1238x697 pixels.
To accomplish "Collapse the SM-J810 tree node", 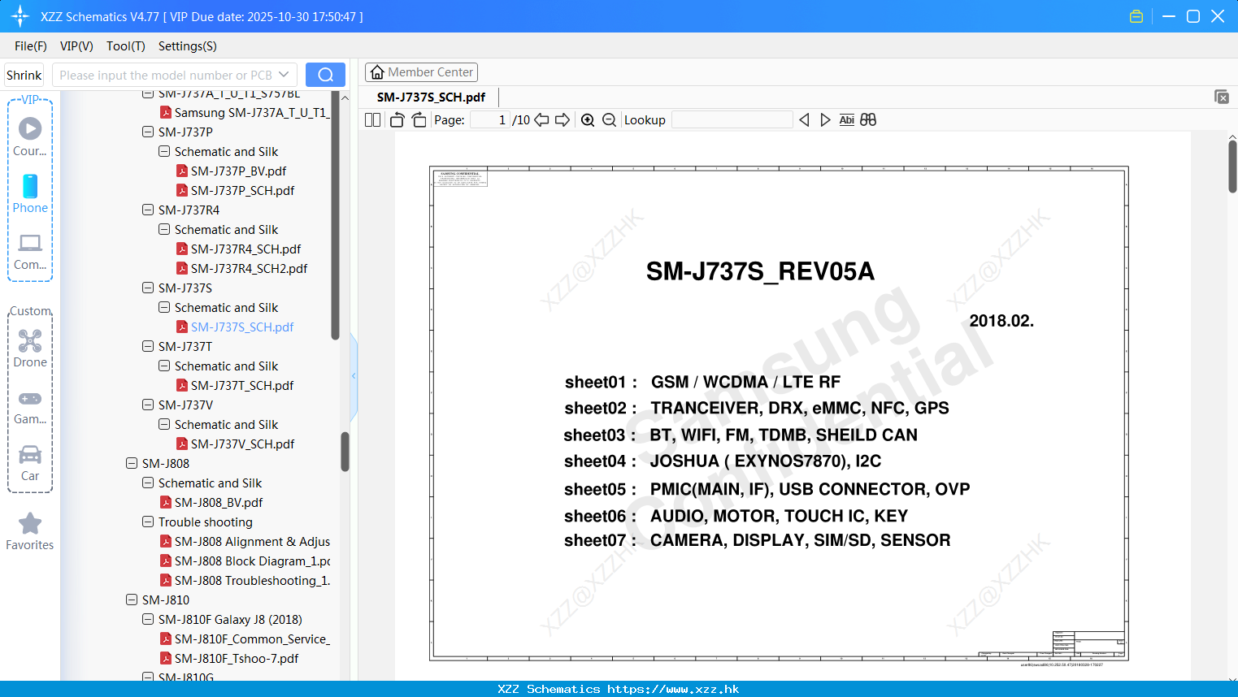I will (132, 600).
